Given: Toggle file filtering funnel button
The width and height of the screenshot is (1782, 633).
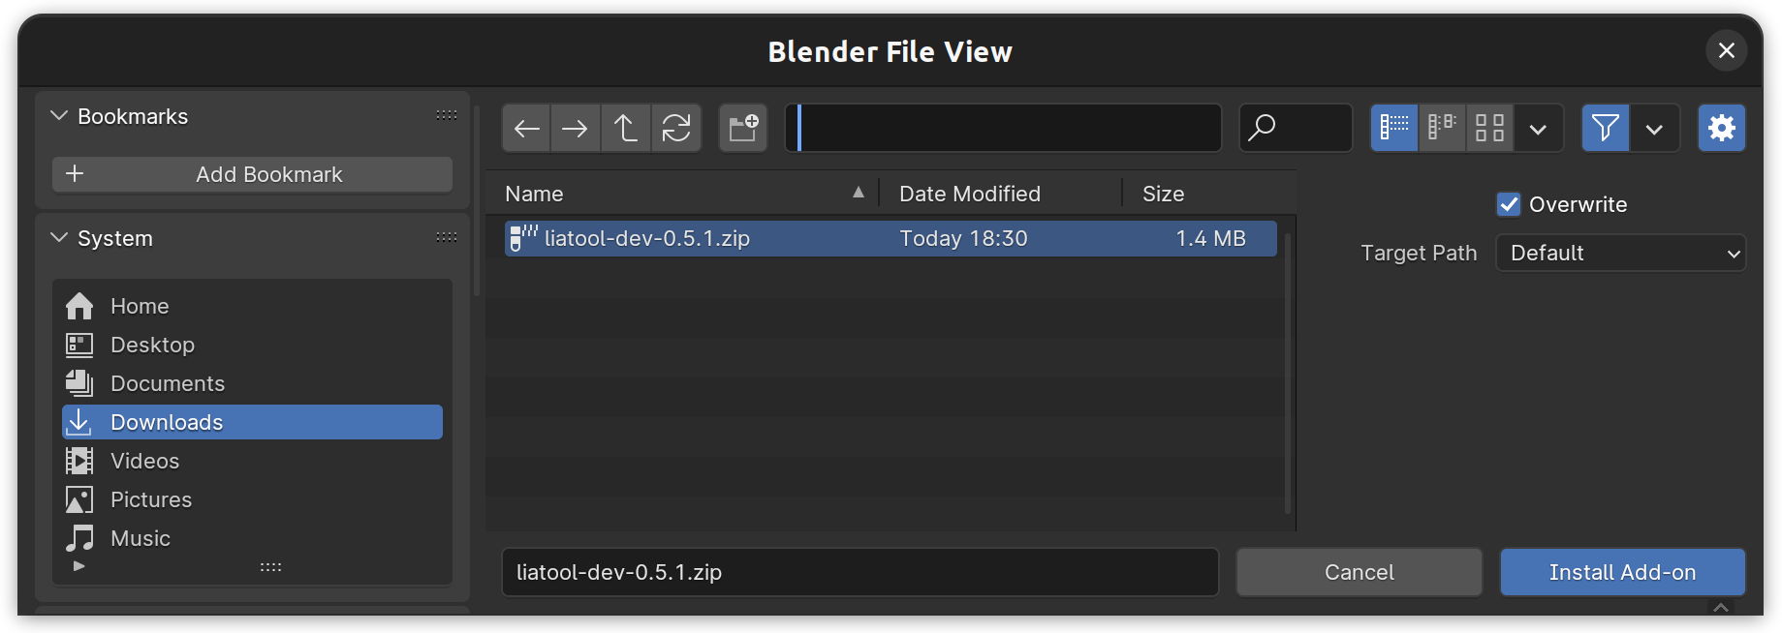Looking at the screenshot, I should [x=1606, y=128].
